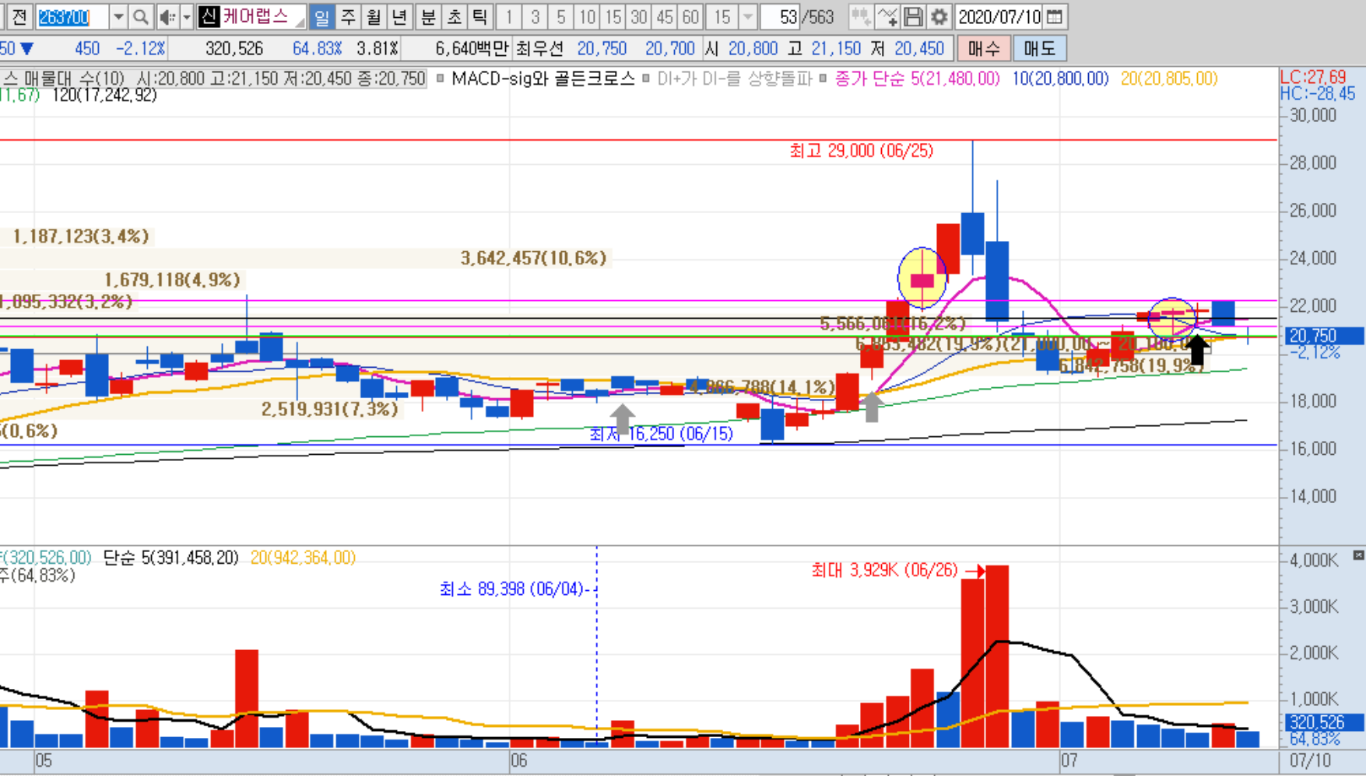Click the bar count field showing 53
The image size is (1366, 776).
click(x=780, y=16)
